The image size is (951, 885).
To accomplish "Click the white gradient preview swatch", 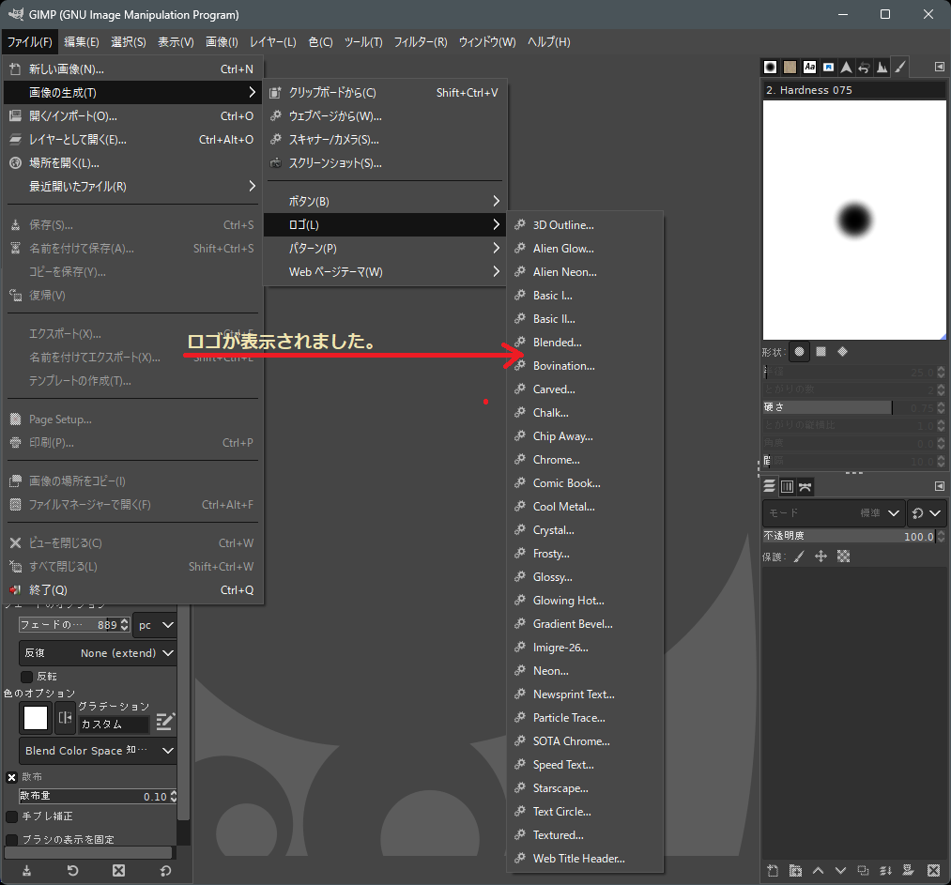I will point(35,718).
